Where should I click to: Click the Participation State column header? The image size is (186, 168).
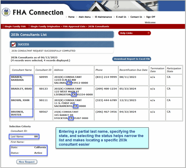click(x=174, y=70)
